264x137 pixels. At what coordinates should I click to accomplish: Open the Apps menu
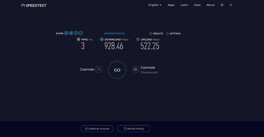click(x=171, y=5)
